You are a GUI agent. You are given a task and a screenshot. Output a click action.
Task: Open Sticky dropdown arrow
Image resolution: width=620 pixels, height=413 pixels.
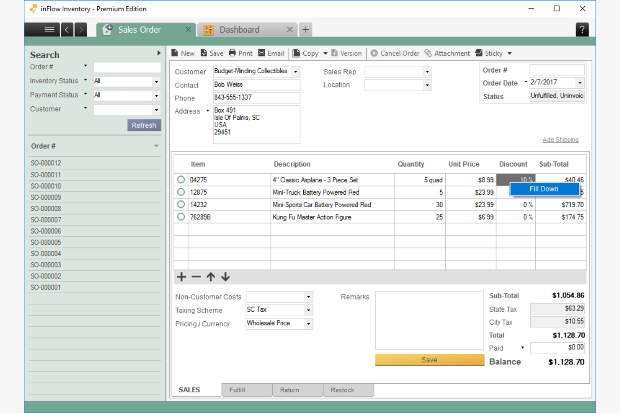pos(509,54)
